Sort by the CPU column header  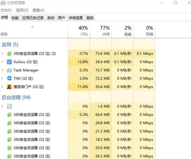point(79,31)
